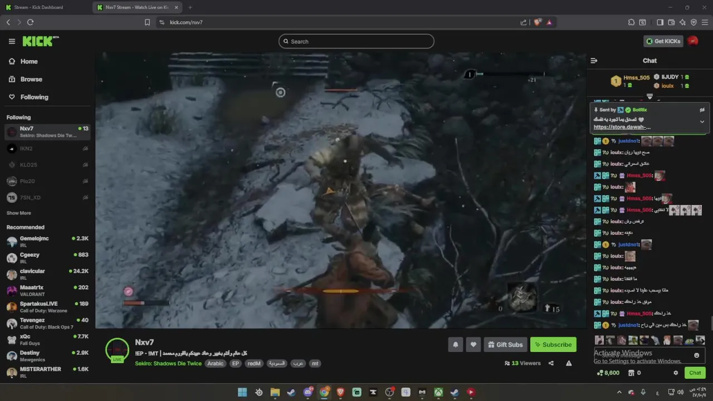Screen dimensions: 713x401
Task: Click the Nxv7 streamer live avatar
Action: 117,350
